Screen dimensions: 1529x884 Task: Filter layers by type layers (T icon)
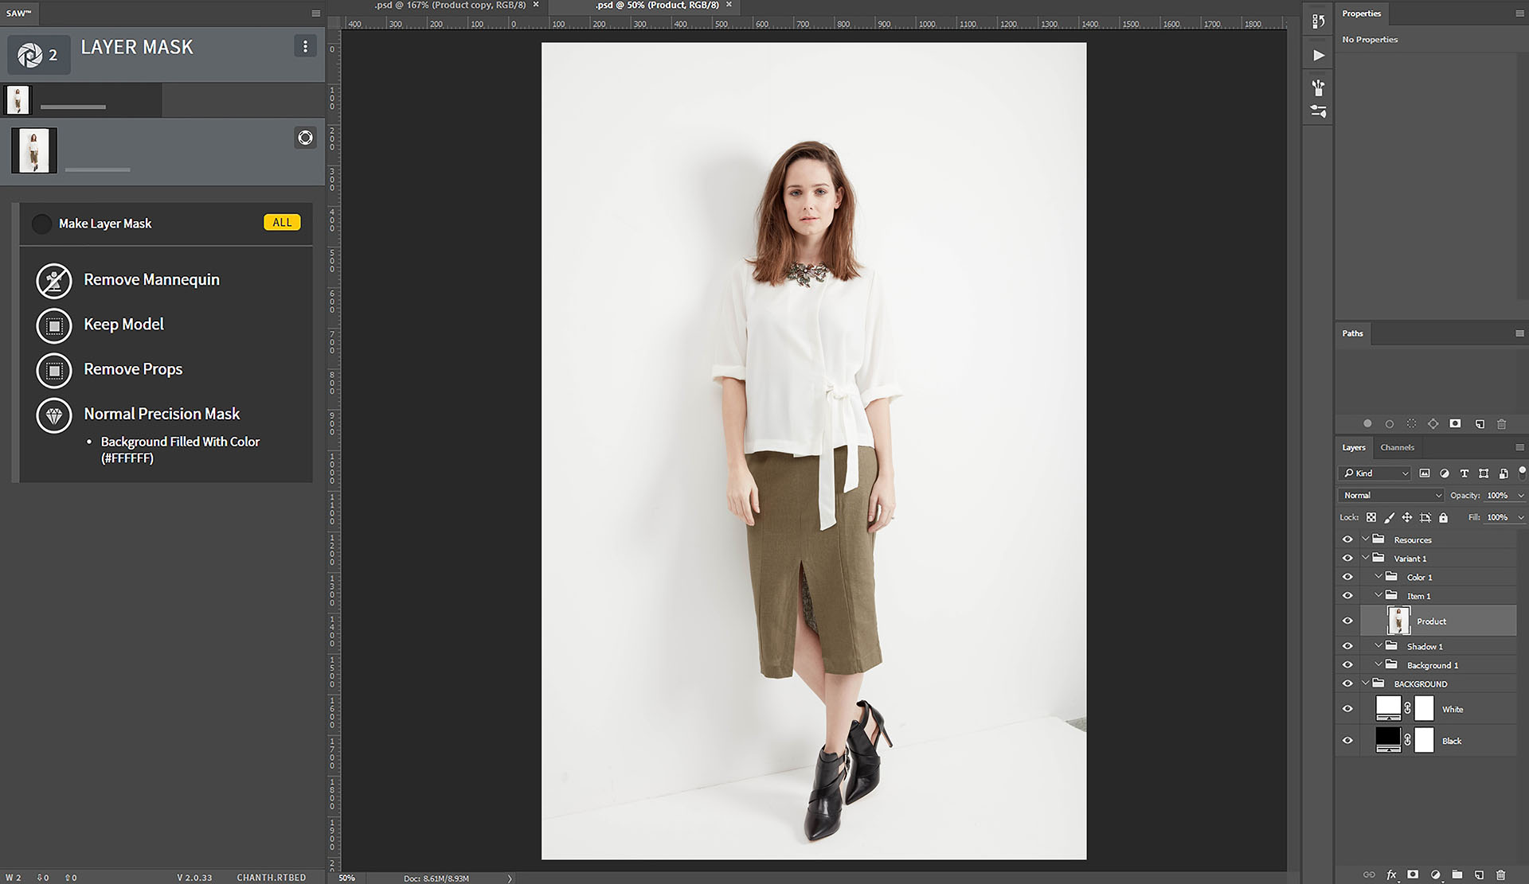click(1464, 473)
